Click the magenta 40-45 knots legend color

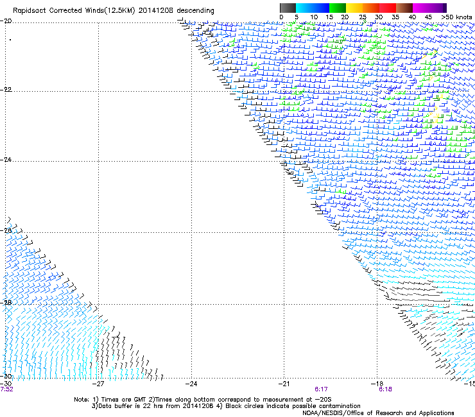pos(421,8)
